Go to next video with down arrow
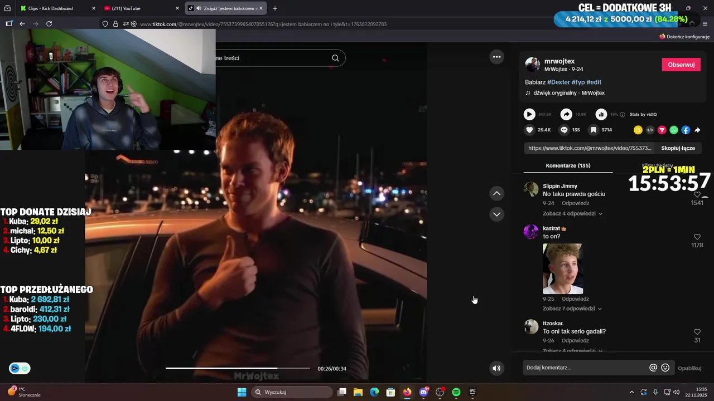This screenshot has height=401, width=714. [x=496, y=214]
